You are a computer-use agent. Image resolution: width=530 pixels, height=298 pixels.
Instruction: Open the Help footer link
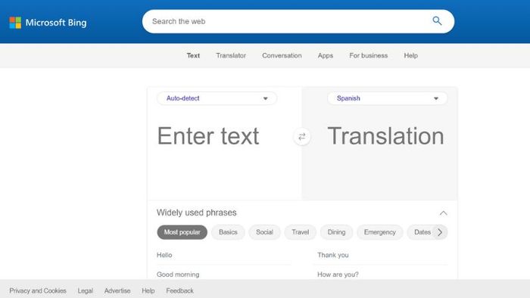[x=148, y=290]
